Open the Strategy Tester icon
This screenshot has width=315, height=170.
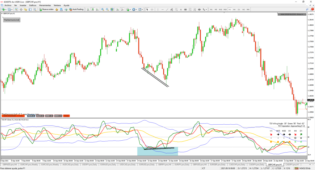35,9
